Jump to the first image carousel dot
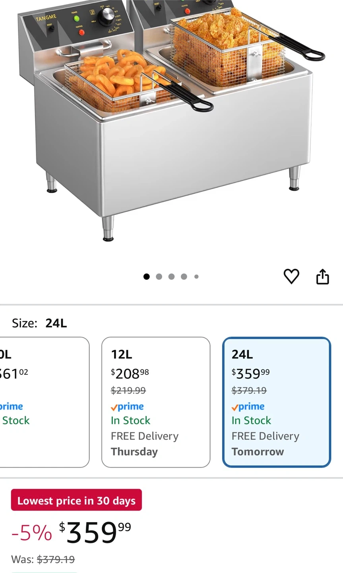This screenshot has width=343, height=573. tap(147, 277)
